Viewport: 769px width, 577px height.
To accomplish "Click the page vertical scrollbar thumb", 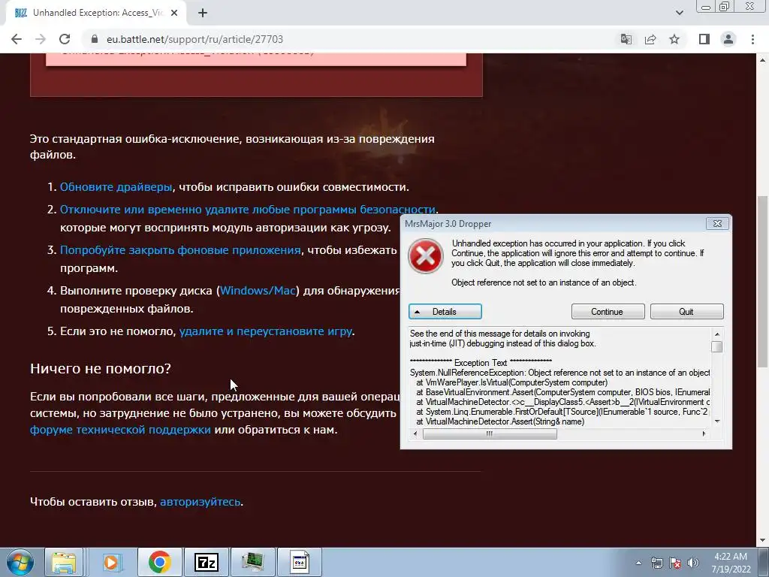I will coord(762,281).
